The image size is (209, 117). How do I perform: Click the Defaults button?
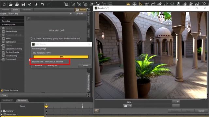(79, 14)
